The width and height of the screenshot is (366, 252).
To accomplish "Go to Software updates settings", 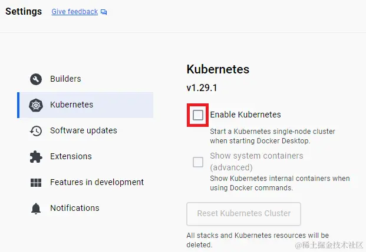I will click(x=83, y=130).
